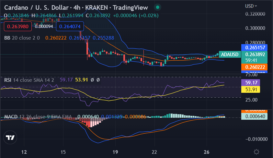Click the TradingView logo icon
This screenshot has height=158, width=273.
click(10, 138)
